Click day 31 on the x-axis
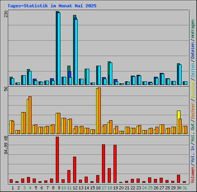 [x=185, y=188]
